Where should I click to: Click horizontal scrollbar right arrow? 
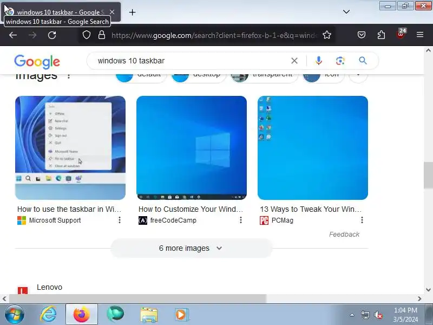pyautogui.click(x=419, y=298)
